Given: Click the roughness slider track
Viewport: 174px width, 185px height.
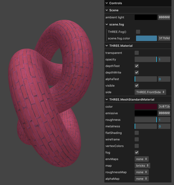Looking at the screenshot, I should tap(146, 120).
